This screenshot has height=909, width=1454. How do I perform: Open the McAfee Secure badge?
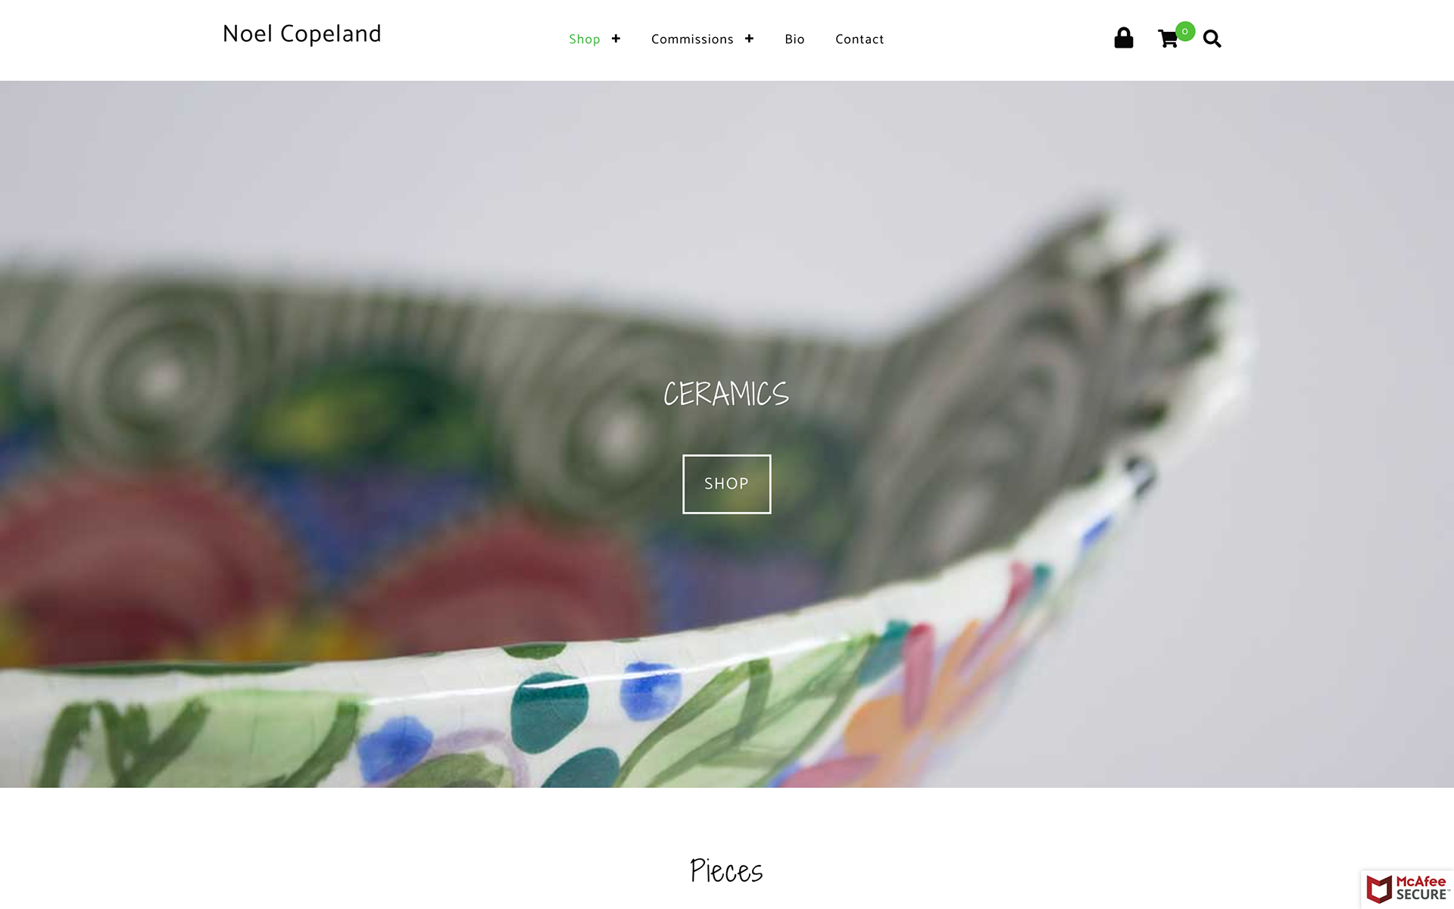coord(1406,889)
